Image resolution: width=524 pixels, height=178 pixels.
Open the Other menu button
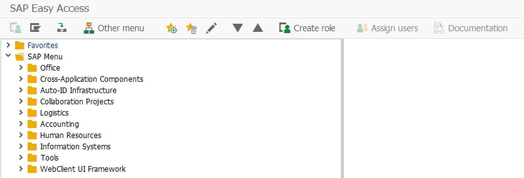pyautogui.click(x=114, y=28)
